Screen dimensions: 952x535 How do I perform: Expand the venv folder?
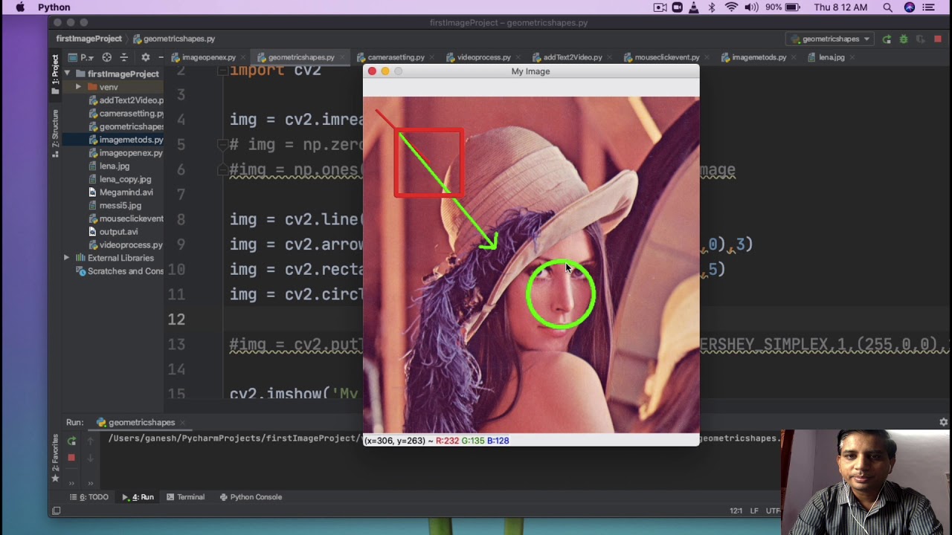click(x=78, y=87)
